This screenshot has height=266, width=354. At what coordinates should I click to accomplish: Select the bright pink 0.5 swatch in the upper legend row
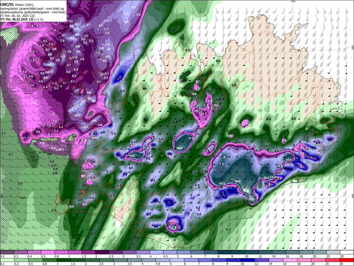(48, 252)
